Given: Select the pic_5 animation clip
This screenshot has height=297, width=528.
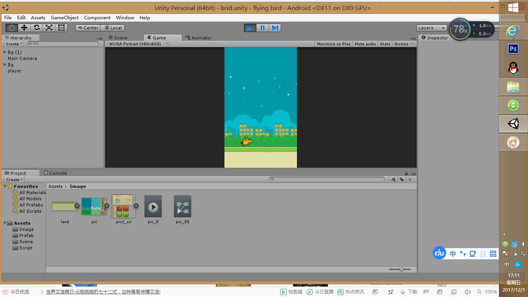Looking at the screenshot, I should [x=153, y=207].
